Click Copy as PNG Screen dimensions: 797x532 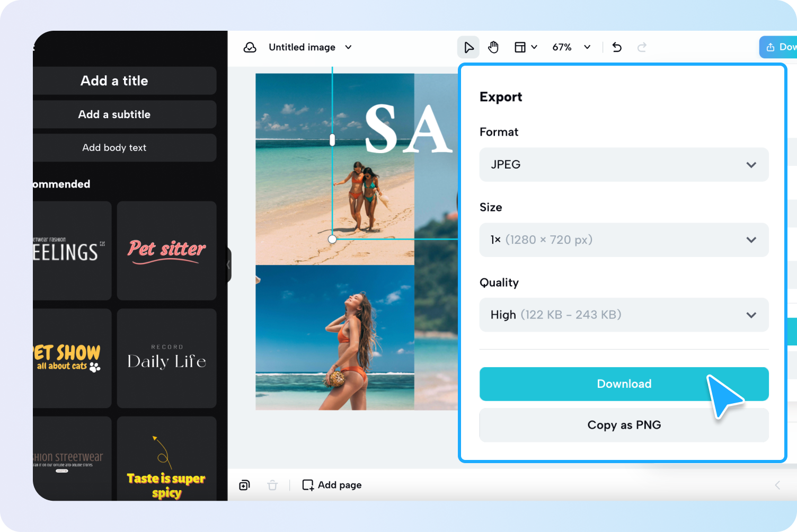point(624,425)
